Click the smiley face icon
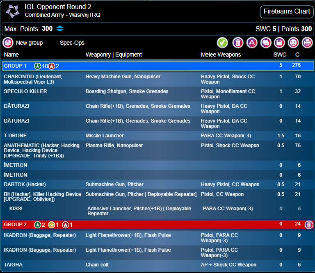This screenshot has height=273, width=315. pyautogui.click(x=293, y=43)
